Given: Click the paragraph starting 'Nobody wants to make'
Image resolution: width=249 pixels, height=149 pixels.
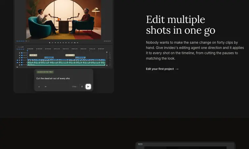Looking at the screenshot, I should pyautogui.click(x=195, y=51).
